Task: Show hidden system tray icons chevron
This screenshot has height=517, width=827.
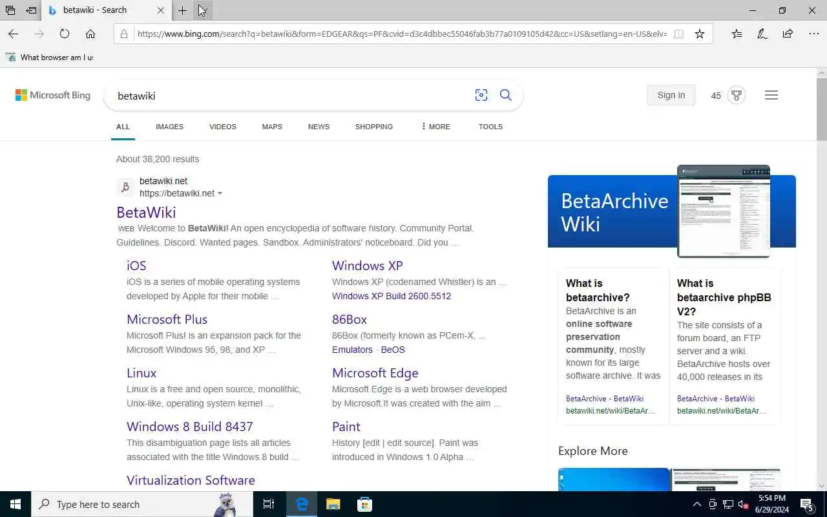Action: pos(696,504)
